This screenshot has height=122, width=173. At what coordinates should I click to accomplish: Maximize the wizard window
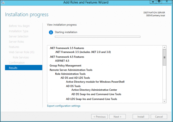(x=159, y=2)
